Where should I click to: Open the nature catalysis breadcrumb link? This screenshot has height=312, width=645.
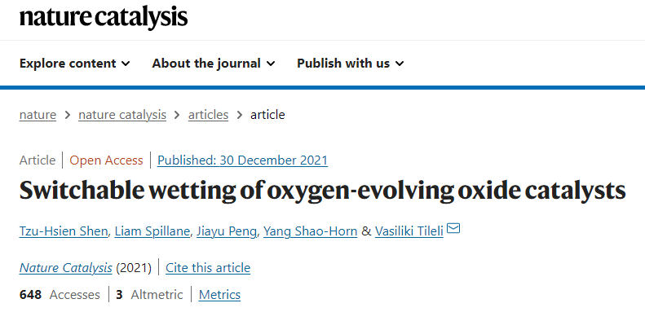coord(122,115)
